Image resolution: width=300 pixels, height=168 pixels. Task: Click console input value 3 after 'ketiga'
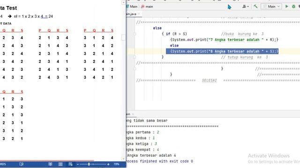156,144
